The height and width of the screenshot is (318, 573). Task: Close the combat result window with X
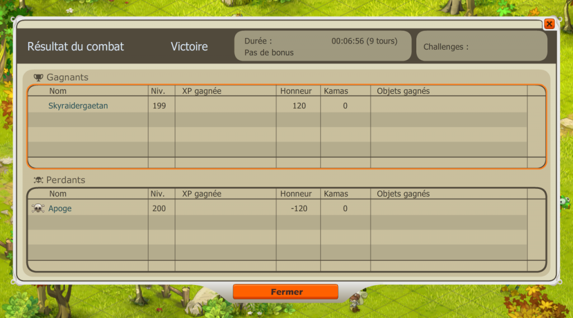click(x=549, y=24)
